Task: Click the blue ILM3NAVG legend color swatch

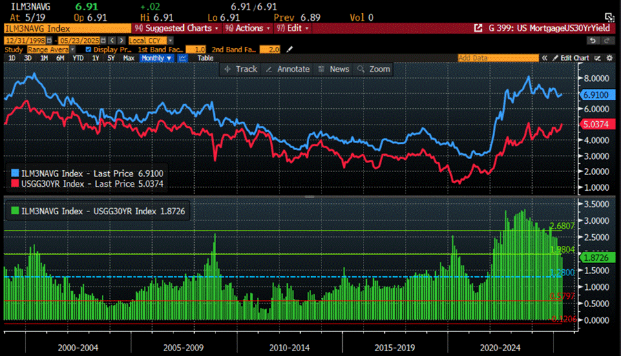Action: pos(15,173)
